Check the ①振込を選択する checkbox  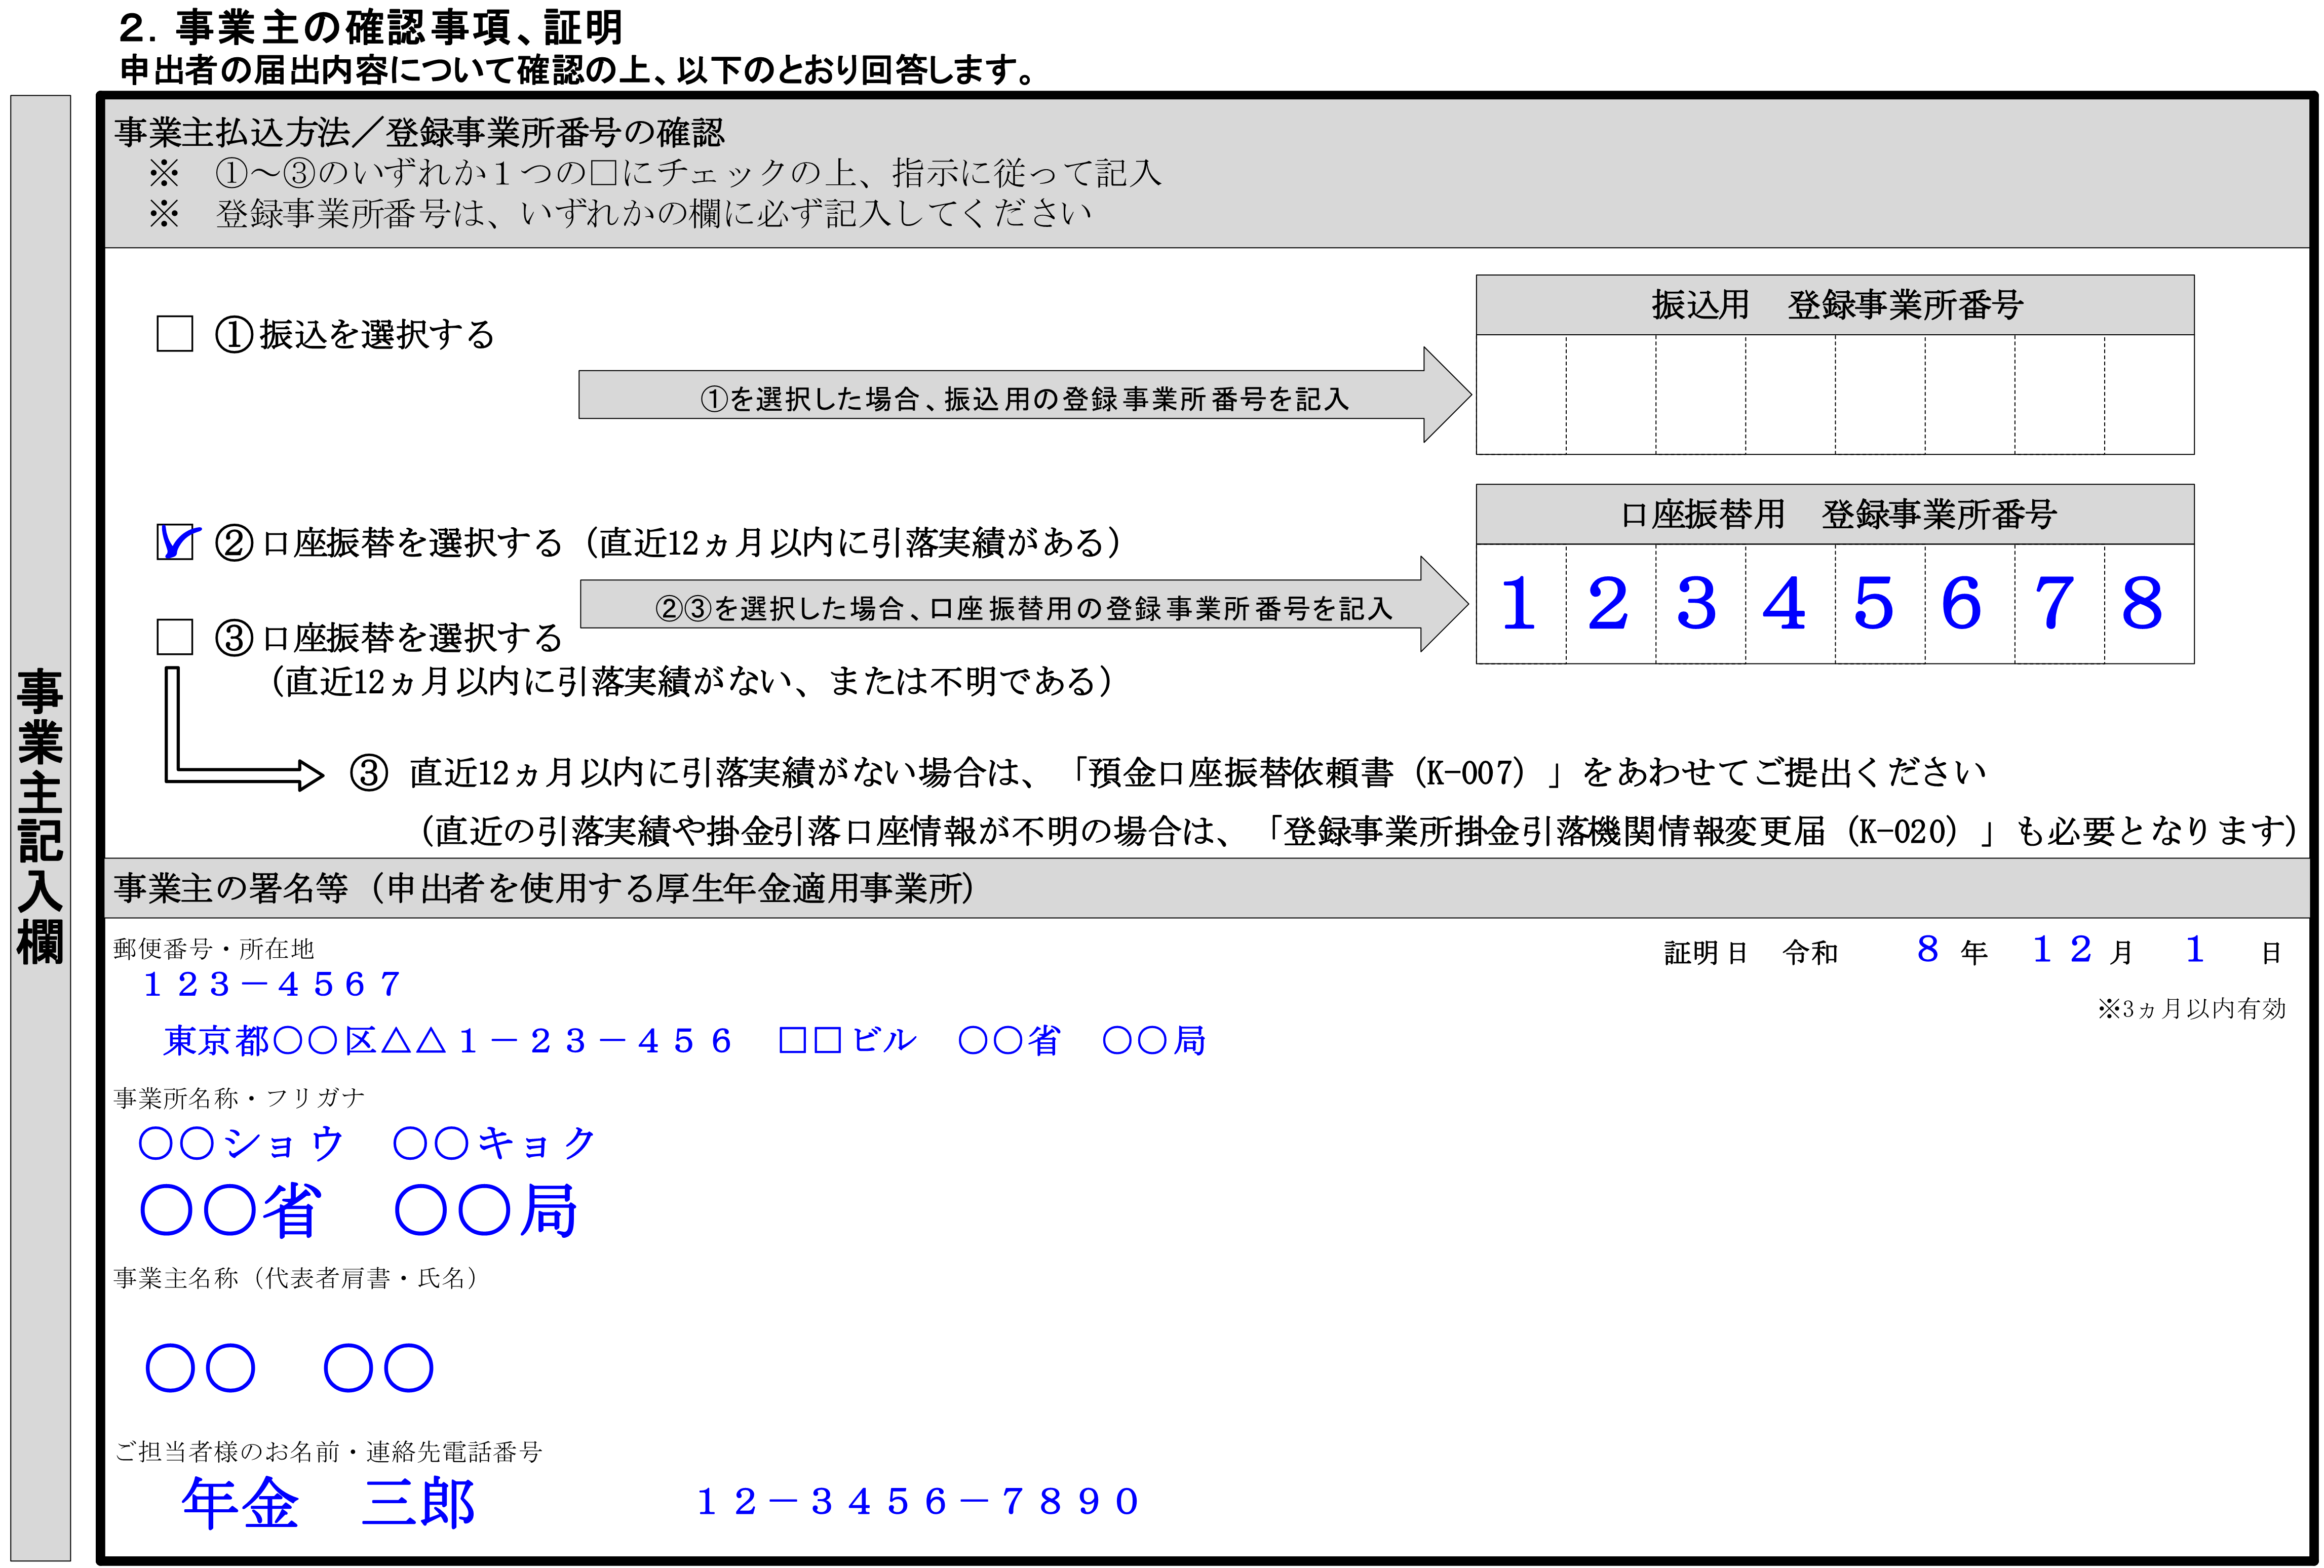coord(175,334)
